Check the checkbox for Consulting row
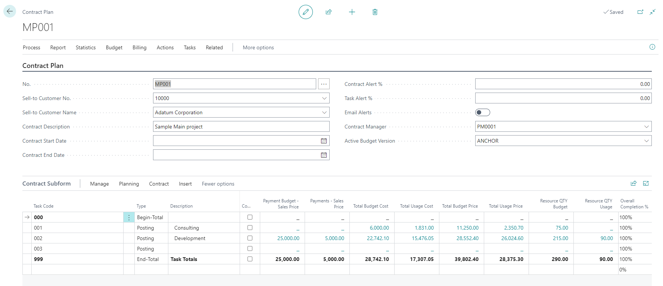 click(250, 227)
